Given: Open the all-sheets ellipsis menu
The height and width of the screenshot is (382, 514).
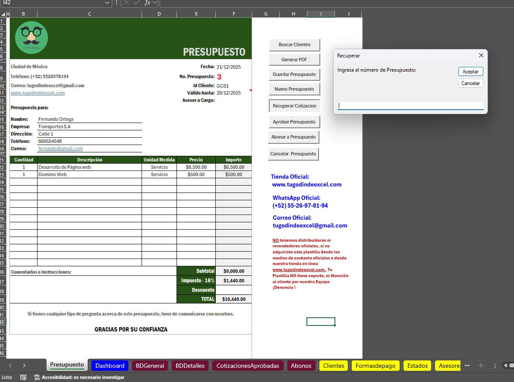Looking at the screenshot, I should click(467, 366).
